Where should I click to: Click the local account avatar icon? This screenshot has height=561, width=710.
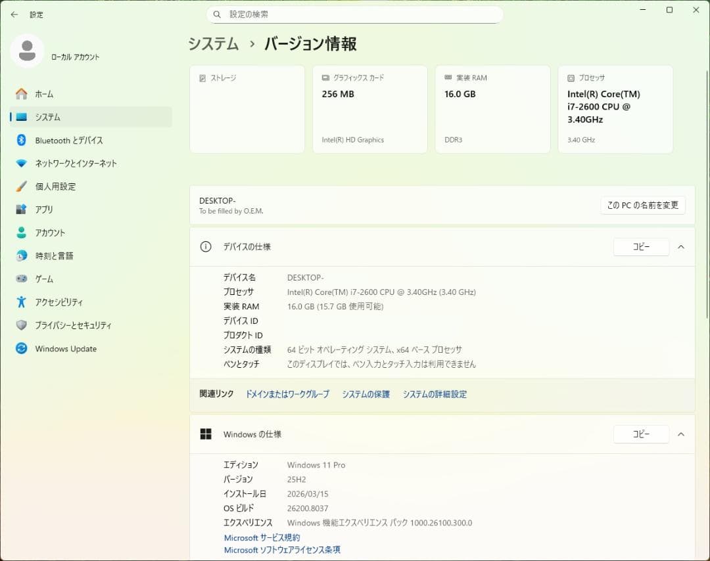(27, 51)
